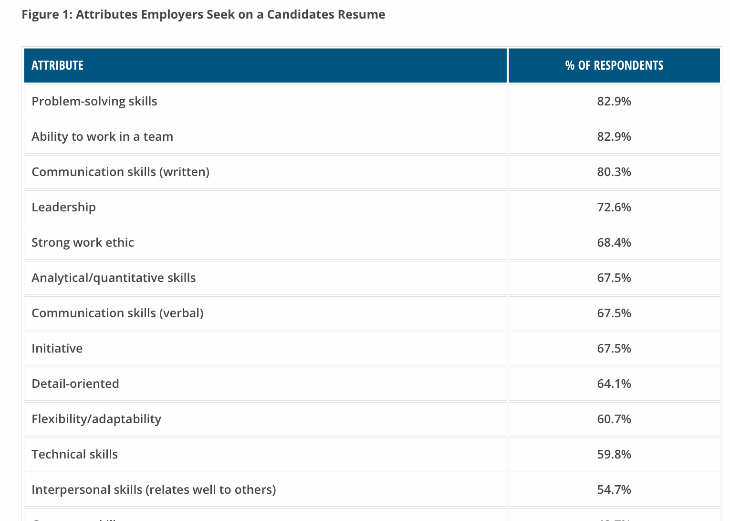Click the Technical skills cell

coord(74,454)
